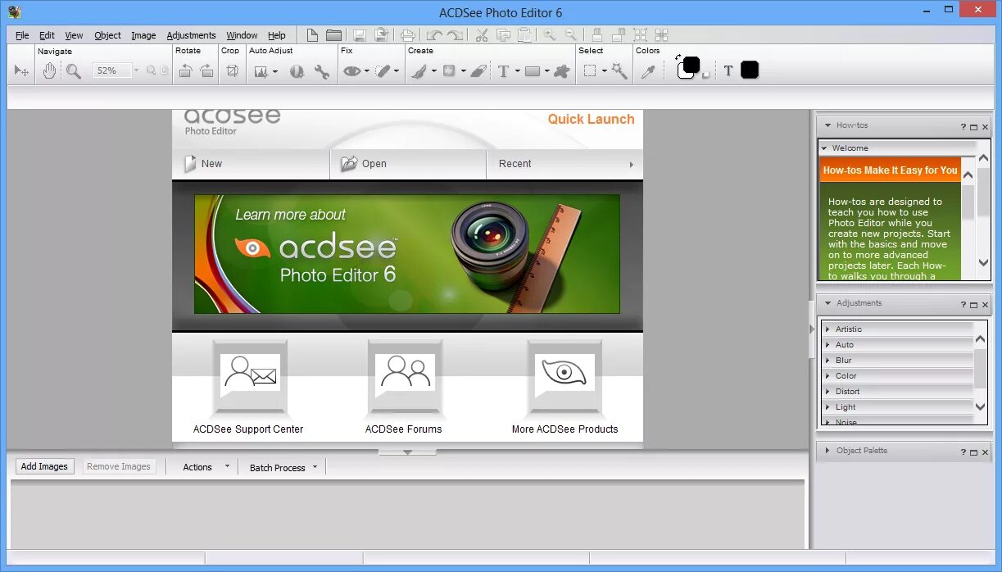Open the Image menu

click(x=143, y=35)
